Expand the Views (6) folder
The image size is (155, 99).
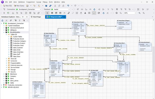6,59
